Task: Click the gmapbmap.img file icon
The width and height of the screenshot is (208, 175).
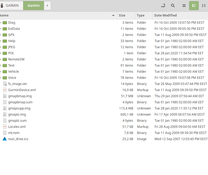Action: click(5, 96)
